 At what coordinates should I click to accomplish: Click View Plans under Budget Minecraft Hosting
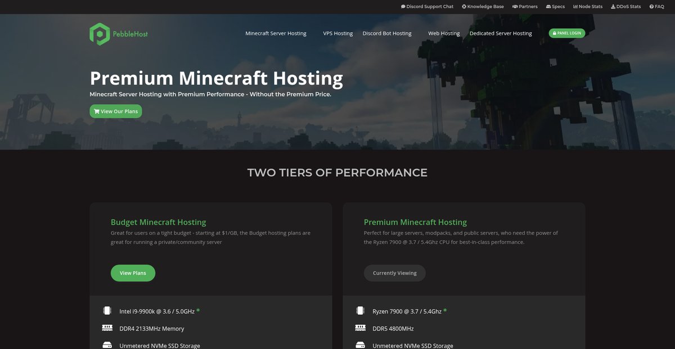133,273
